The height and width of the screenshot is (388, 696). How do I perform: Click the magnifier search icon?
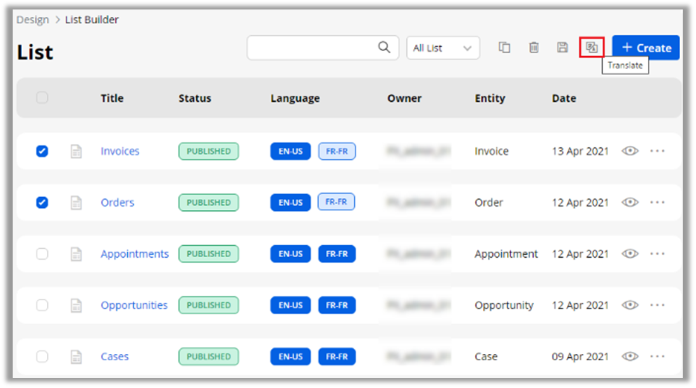coord(384,47)
